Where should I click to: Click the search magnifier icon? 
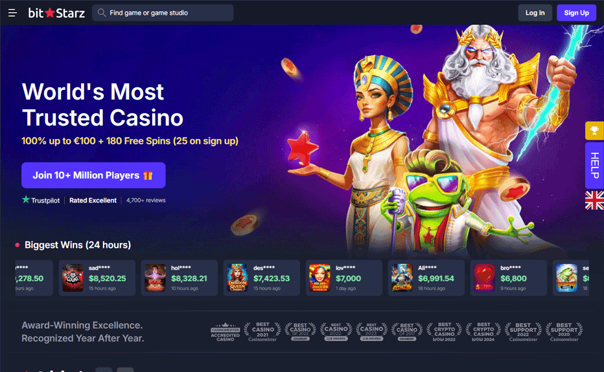[101, 13]
